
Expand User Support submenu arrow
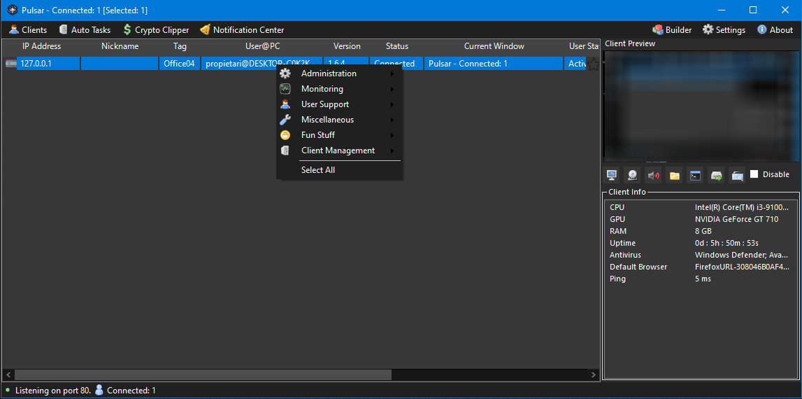(392, 104)
